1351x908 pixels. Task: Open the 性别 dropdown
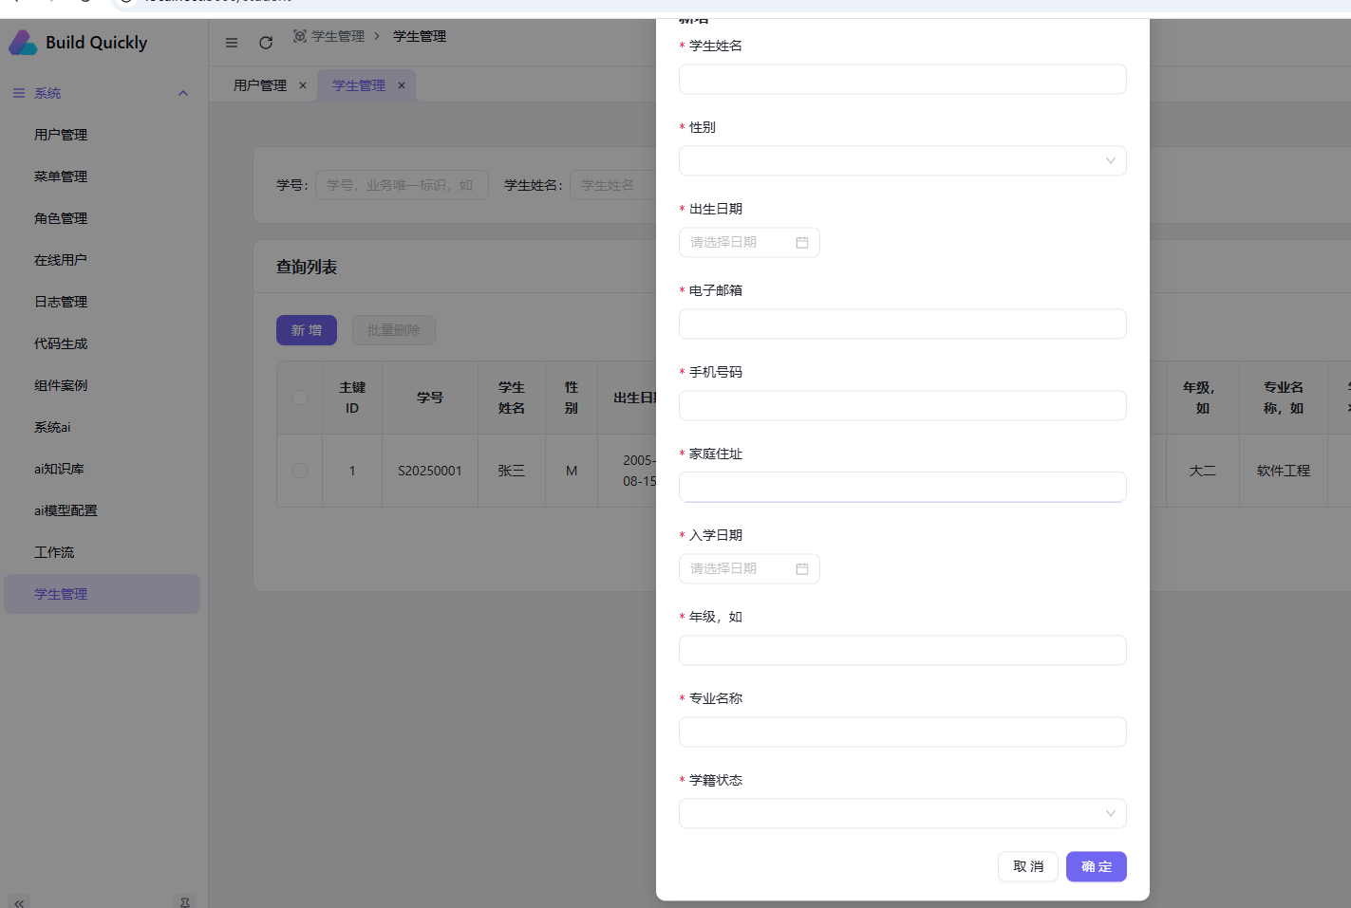(x=902, y=161)
